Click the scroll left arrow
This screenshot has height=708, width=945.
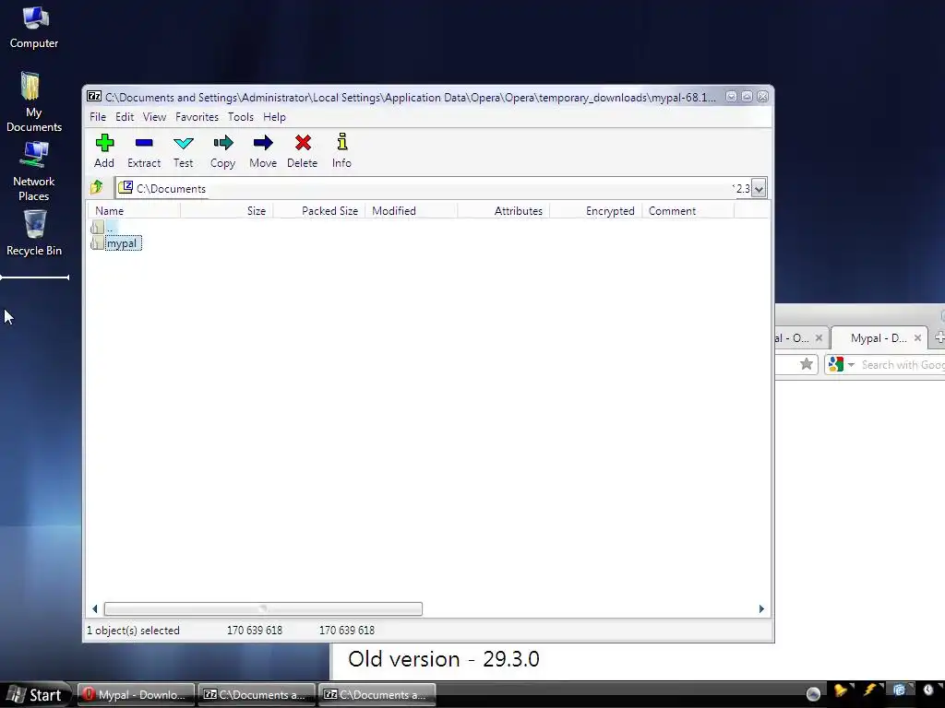95,608
